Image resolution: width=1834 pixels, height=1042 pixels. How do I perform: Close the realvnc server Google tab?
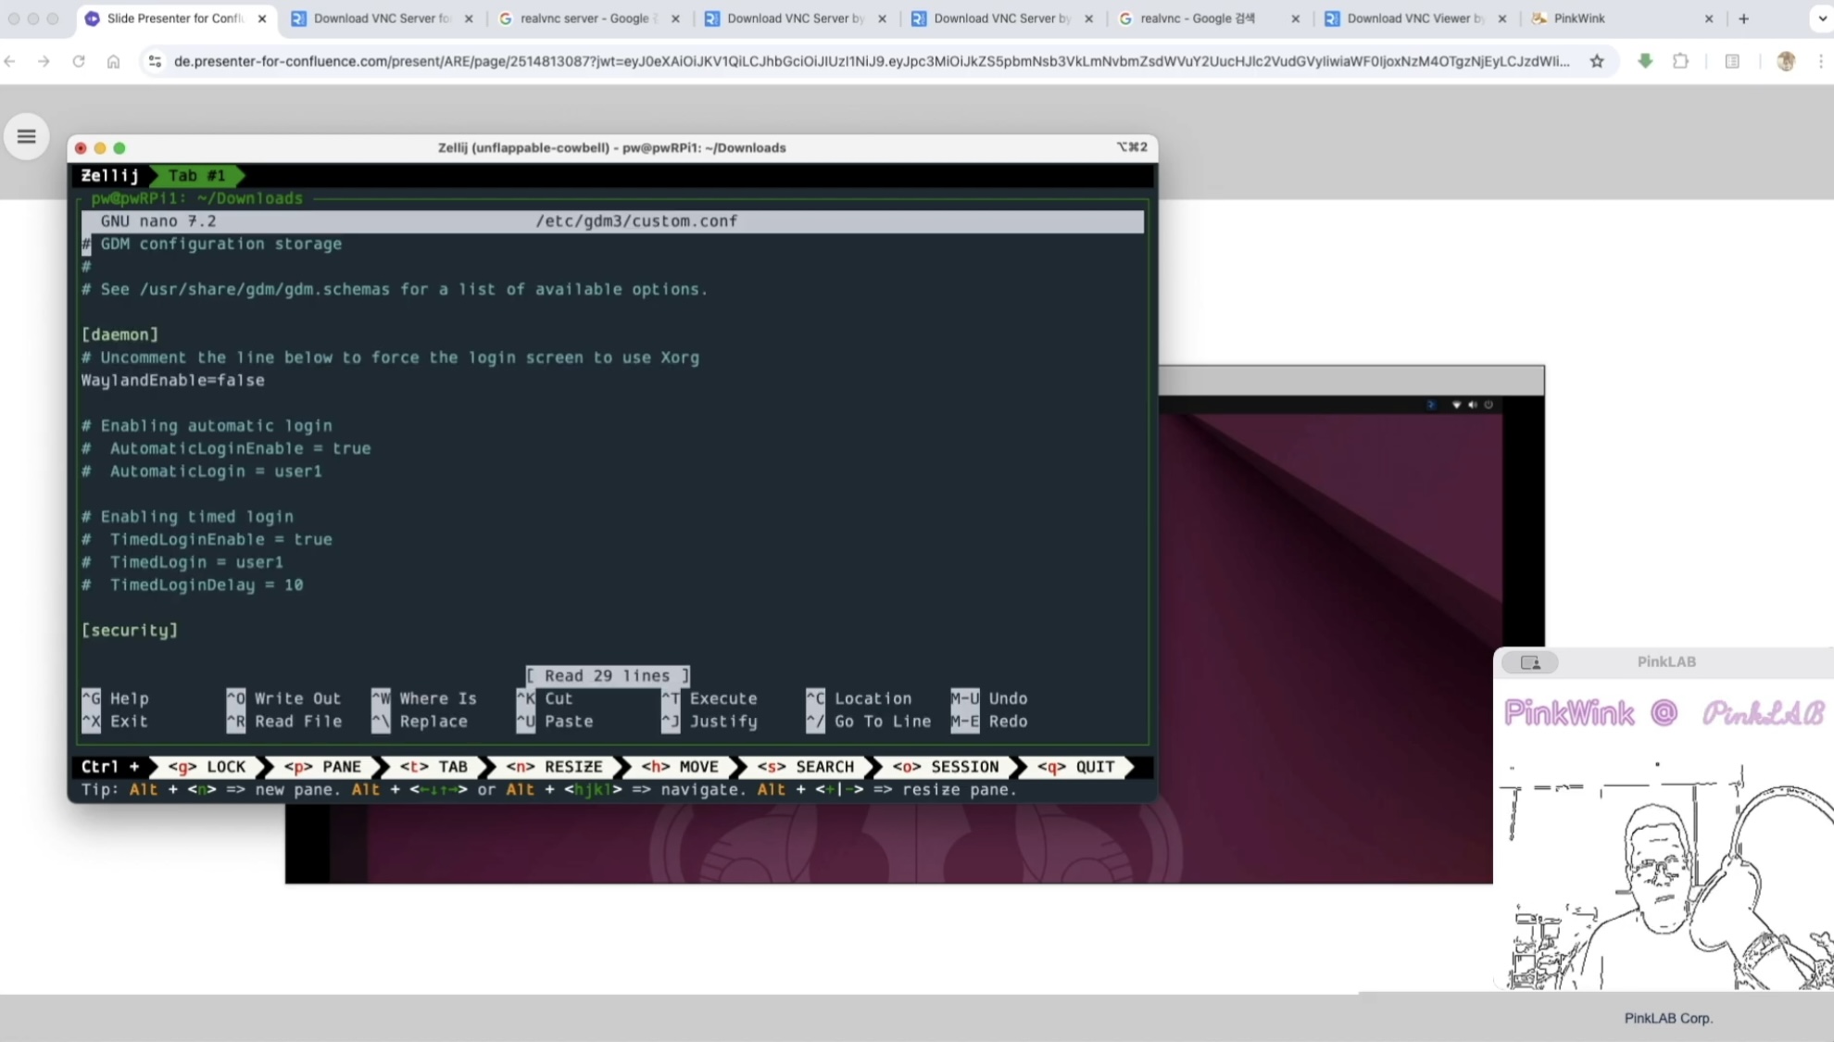click(675, 19)
